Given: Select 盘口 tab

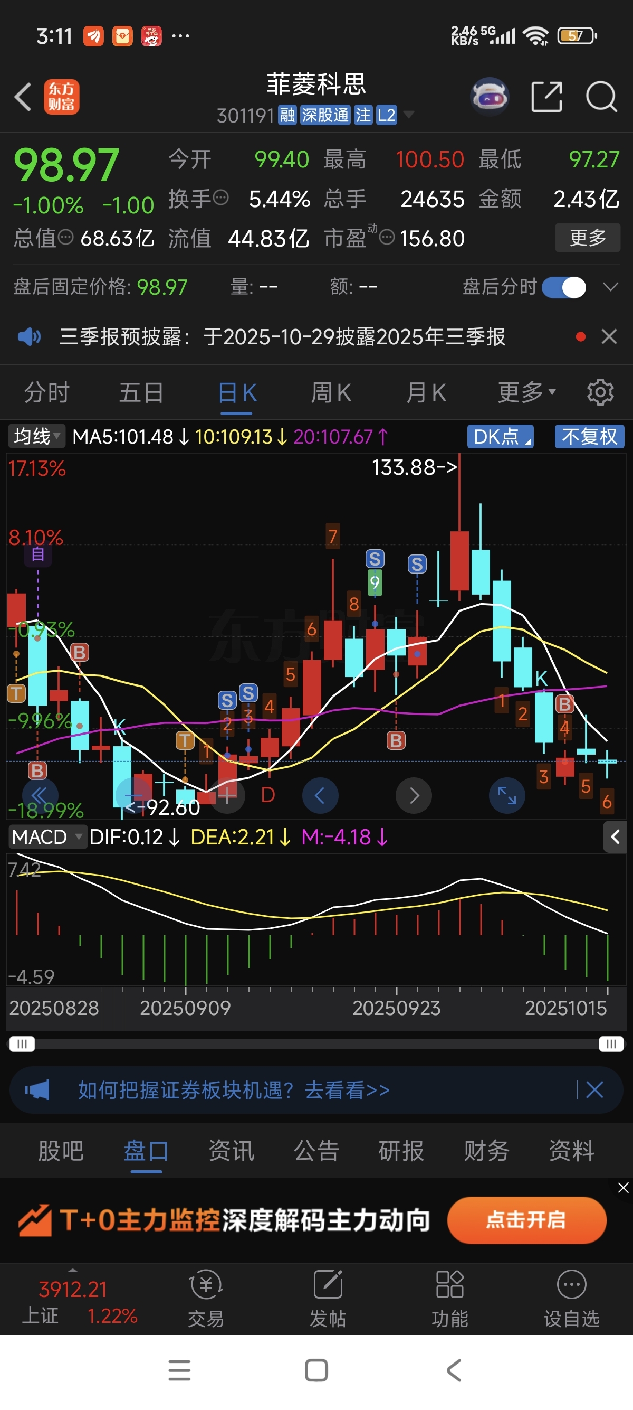Looking at the screenshot, I should pyautogui.click(x=146, y=1150).
